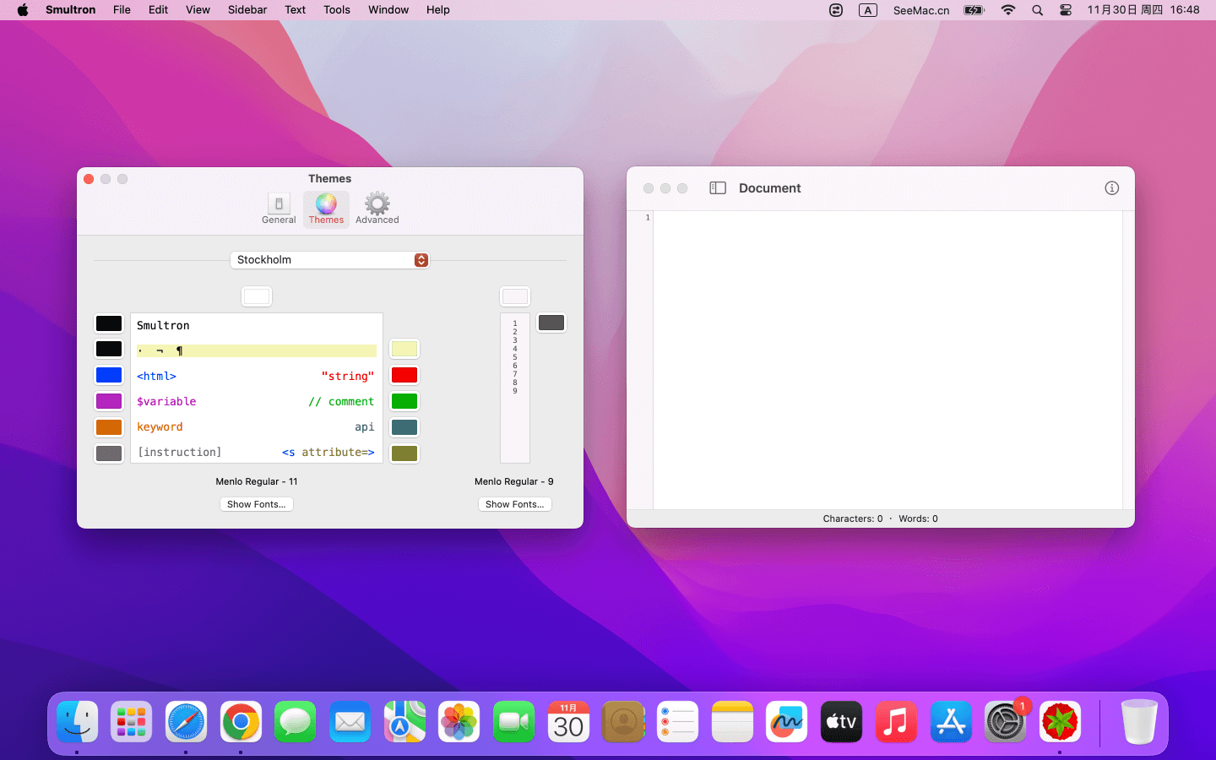Open FaceTime from the Dock
Screen dimensions: 1216x760
coord(513,722)
